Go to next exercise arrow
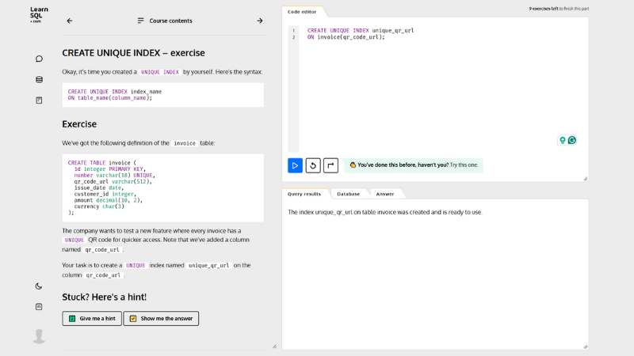The height and width of the screenshot is (356, 634). coord(260,21)
